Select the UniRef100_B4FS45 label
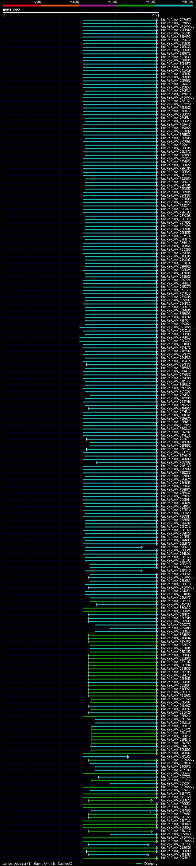196x866 pixels. pyautogui.click(x=176, y=570)
